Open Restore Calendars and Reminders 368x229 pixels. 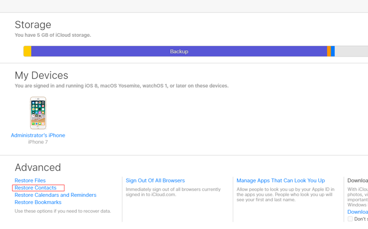point(55,195)
